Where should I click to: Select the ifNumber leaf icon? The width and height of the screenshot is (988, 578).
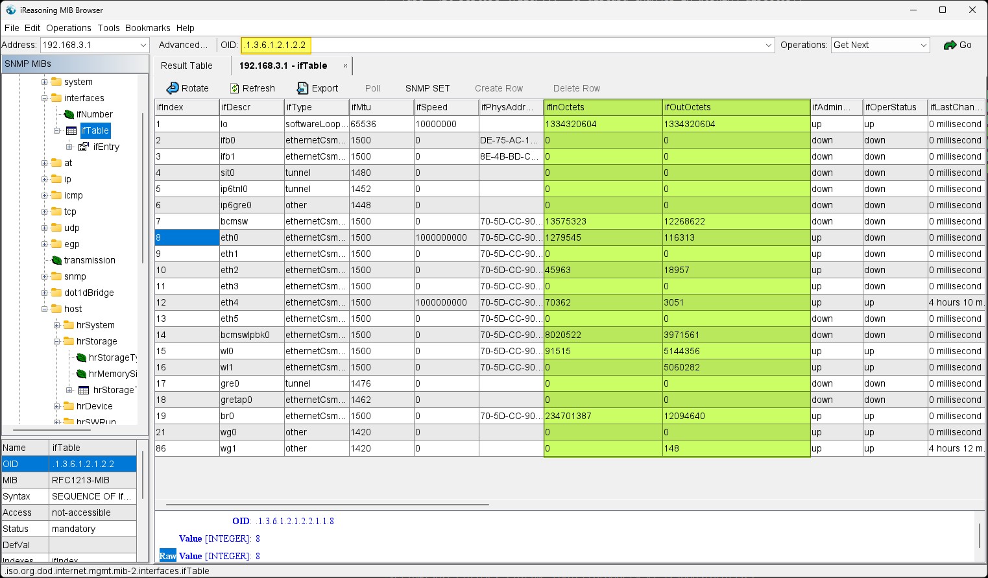pyautogui.click(x=69, y=114)
